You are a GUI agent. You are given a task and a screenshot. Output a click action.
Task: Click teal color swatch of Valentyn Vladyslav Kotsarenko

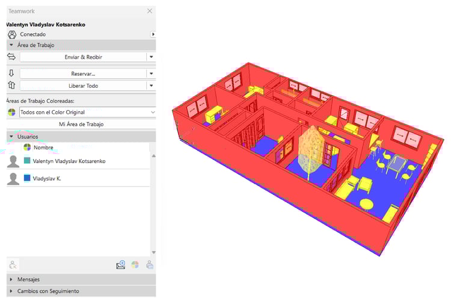click(x=27, y=161)
